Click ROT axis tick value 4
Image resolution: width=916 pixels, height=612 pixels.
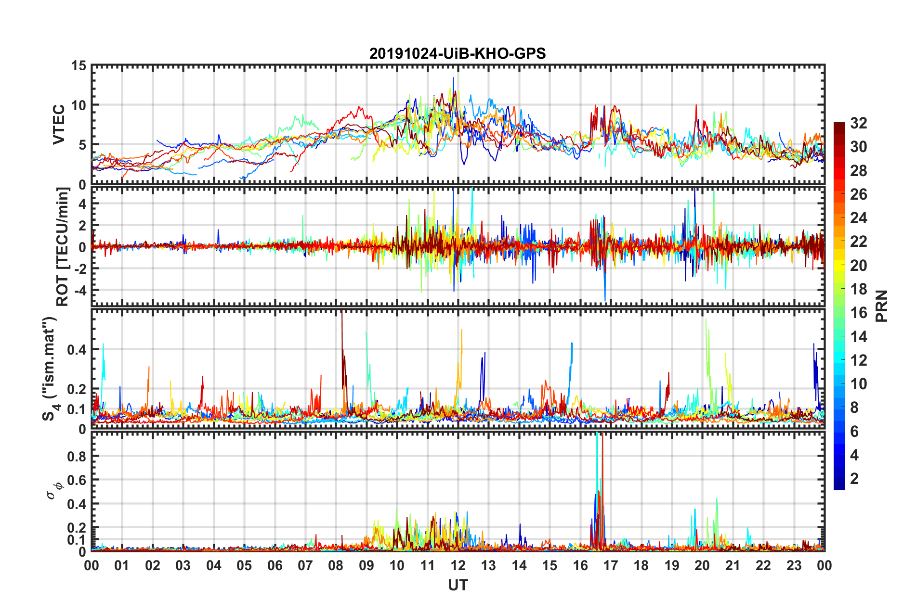click(82, 204)
